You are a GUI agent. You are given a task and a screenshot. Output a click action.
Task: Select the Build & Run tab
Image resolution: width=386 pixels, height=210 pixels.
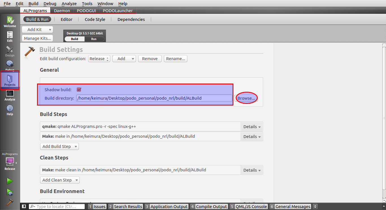(37, 19)
